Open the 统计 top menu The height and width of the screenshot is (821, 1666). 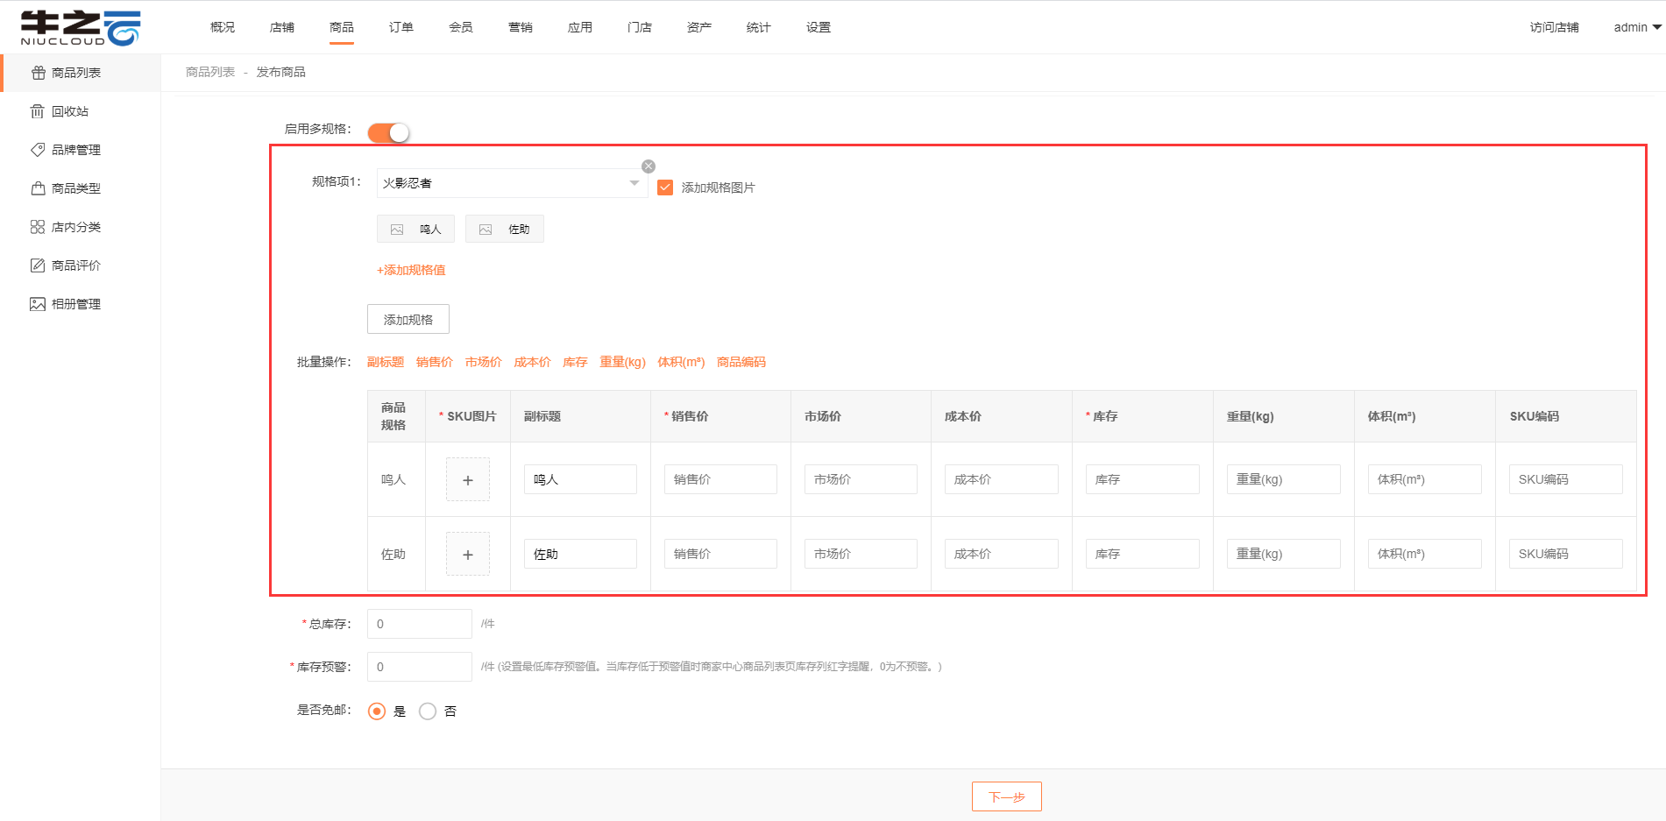759,27
